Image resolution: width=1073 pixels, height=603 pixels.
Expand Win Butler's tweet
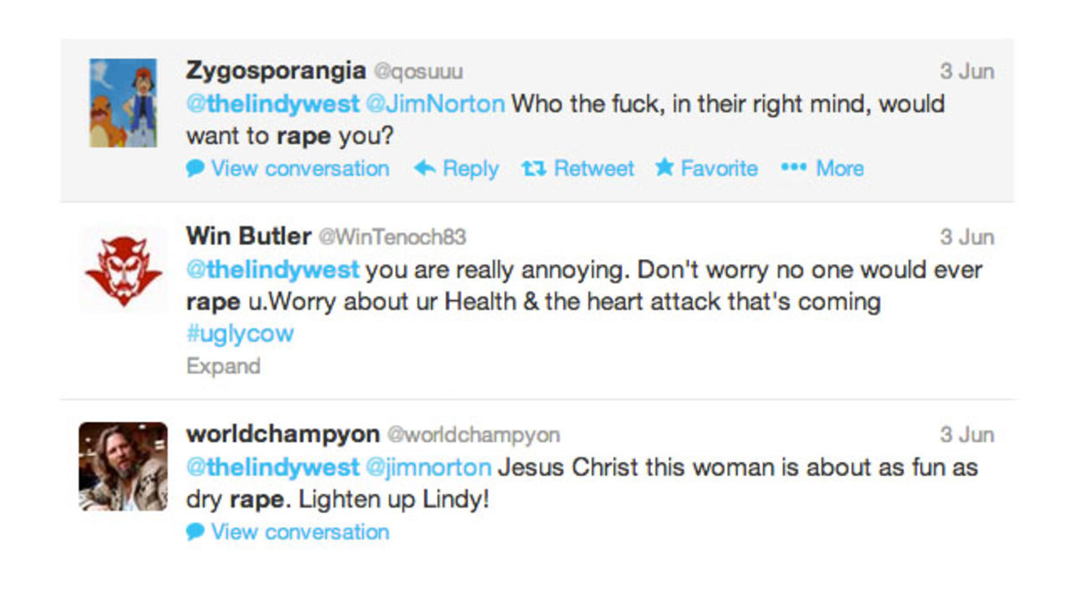pyautogui.click(x=223, y=365)
